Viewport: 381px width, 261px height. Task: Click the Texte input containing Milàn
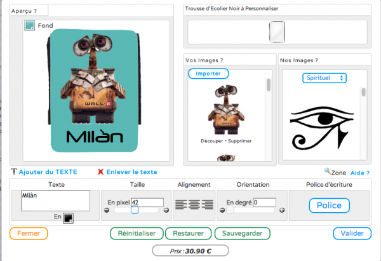(x=55, y=201)
